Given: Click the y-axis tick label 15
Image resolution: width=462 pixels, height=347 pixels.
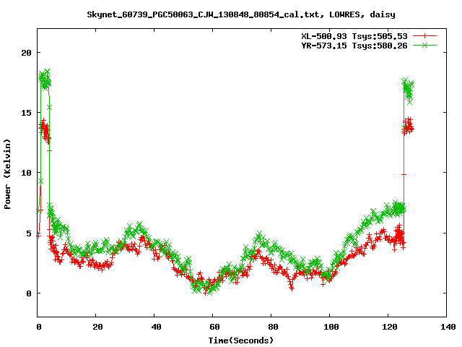Looking at the screenshot, I should tap(26, 113).
